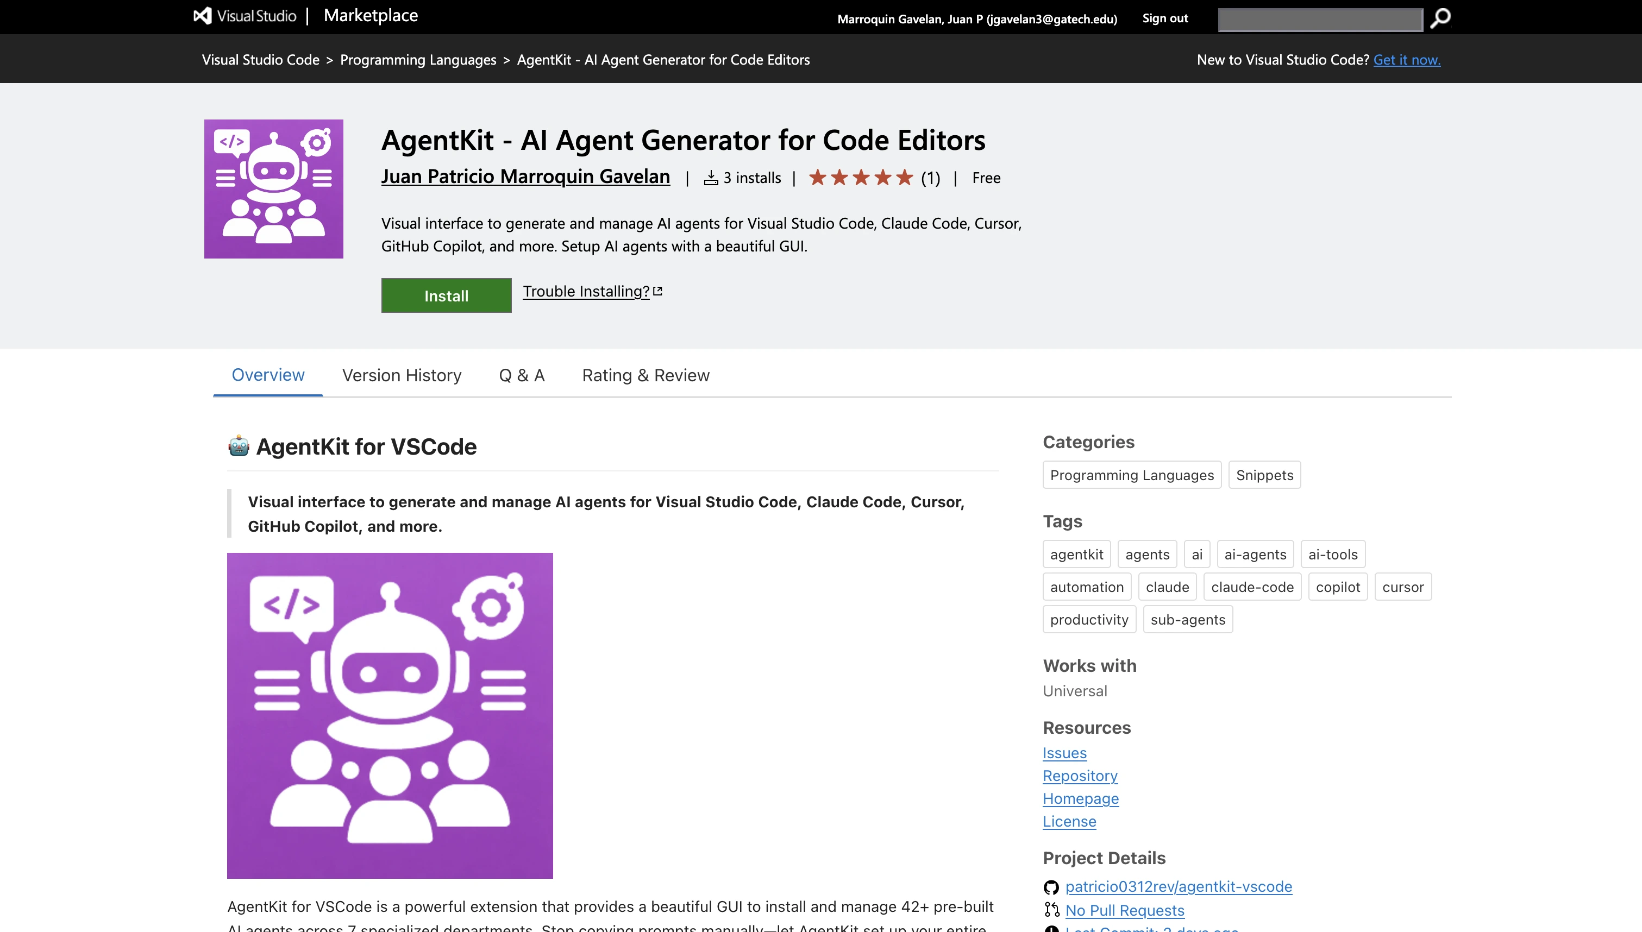This screenshot has width=1642, height=932.
Task: Open the Q & A tab
Action: [522, 375]
